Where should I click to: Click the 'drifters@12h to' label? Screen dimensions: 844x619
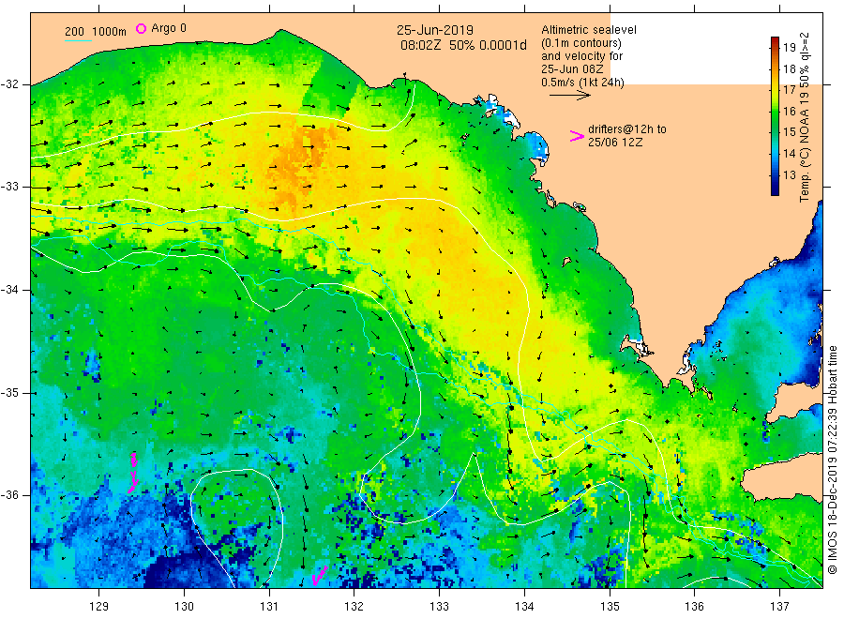[627, 129]
